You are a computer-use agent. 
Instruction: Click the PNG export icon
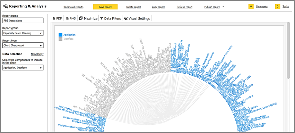point(67,18)
